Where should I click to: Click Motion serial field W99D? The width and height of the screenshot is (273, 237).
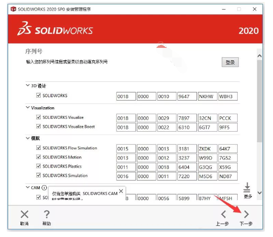[207, 158]
